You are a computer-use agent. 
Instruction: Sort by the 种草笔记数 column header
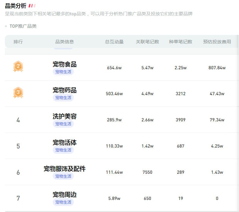coord(181,42)
